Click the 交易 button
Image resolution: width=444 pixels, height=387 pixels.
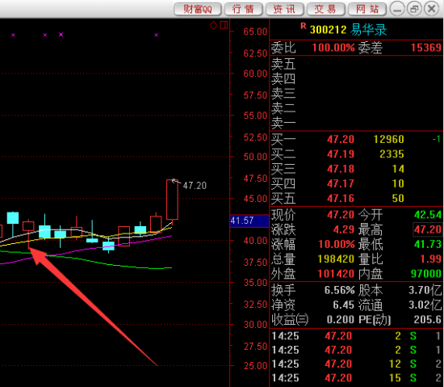pos(326,10)
